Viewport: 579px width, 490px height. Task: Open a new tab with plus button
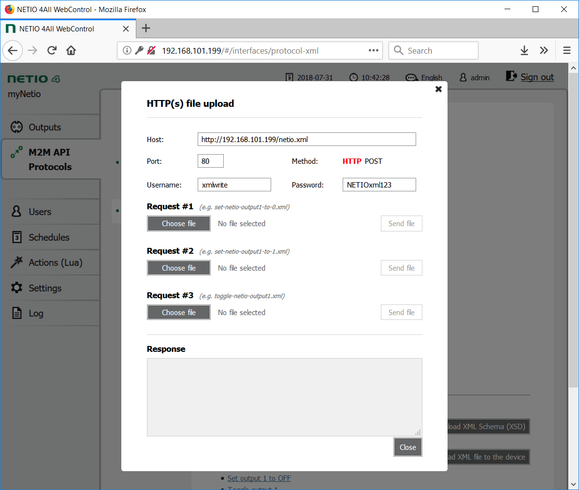(146, 28)
